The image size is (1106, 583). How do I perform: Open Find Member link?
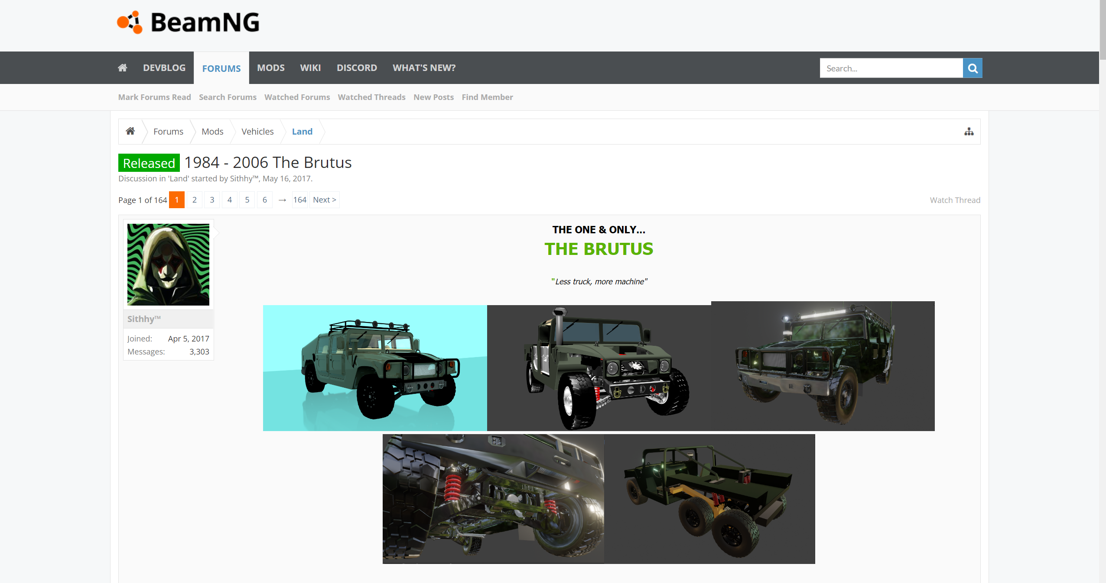[487, 97]
